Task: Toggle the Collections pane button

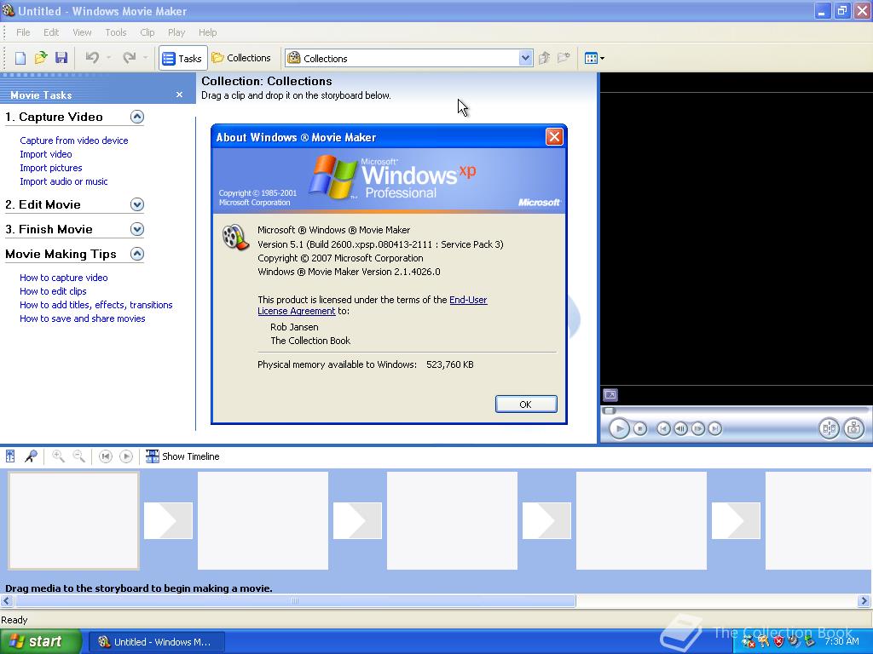Action: coord(241,58)
